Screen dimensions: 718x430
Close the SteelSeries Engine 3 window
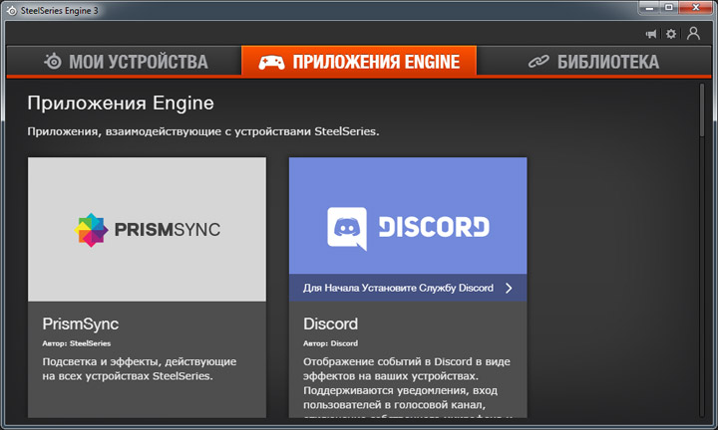click(696, 8)
